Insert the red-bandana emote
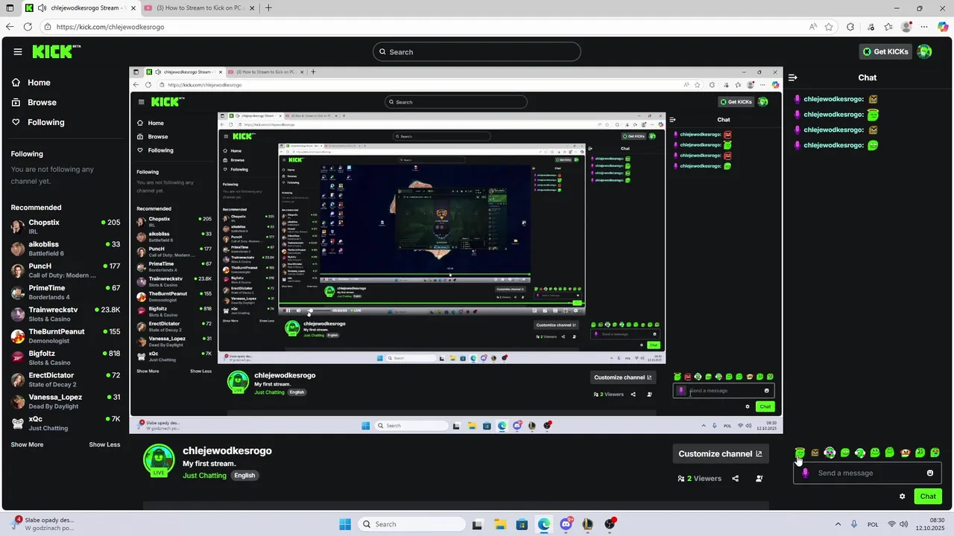Image resolution: width=954 pixels, height=536 pixels. tap(905, 453)
